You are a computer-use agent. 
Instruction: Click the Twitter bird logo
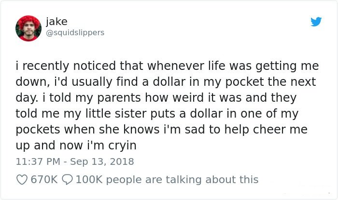tap(316, 22)
